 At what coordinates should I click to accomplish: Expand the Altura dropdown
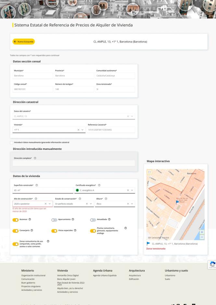pyautogui.click(x=132, y=204)
